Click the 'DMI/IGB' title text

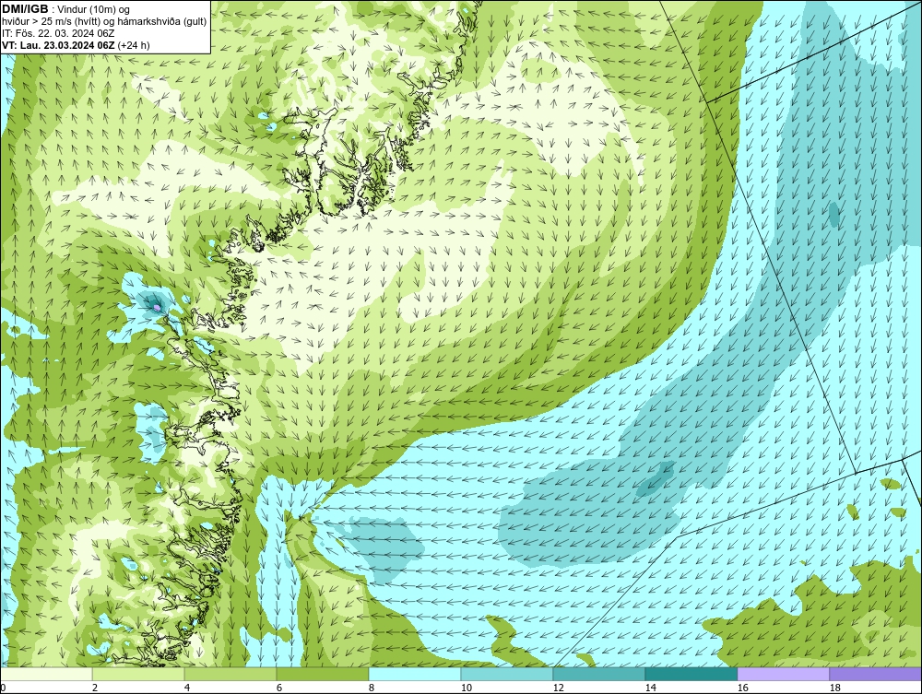(25, 9)
